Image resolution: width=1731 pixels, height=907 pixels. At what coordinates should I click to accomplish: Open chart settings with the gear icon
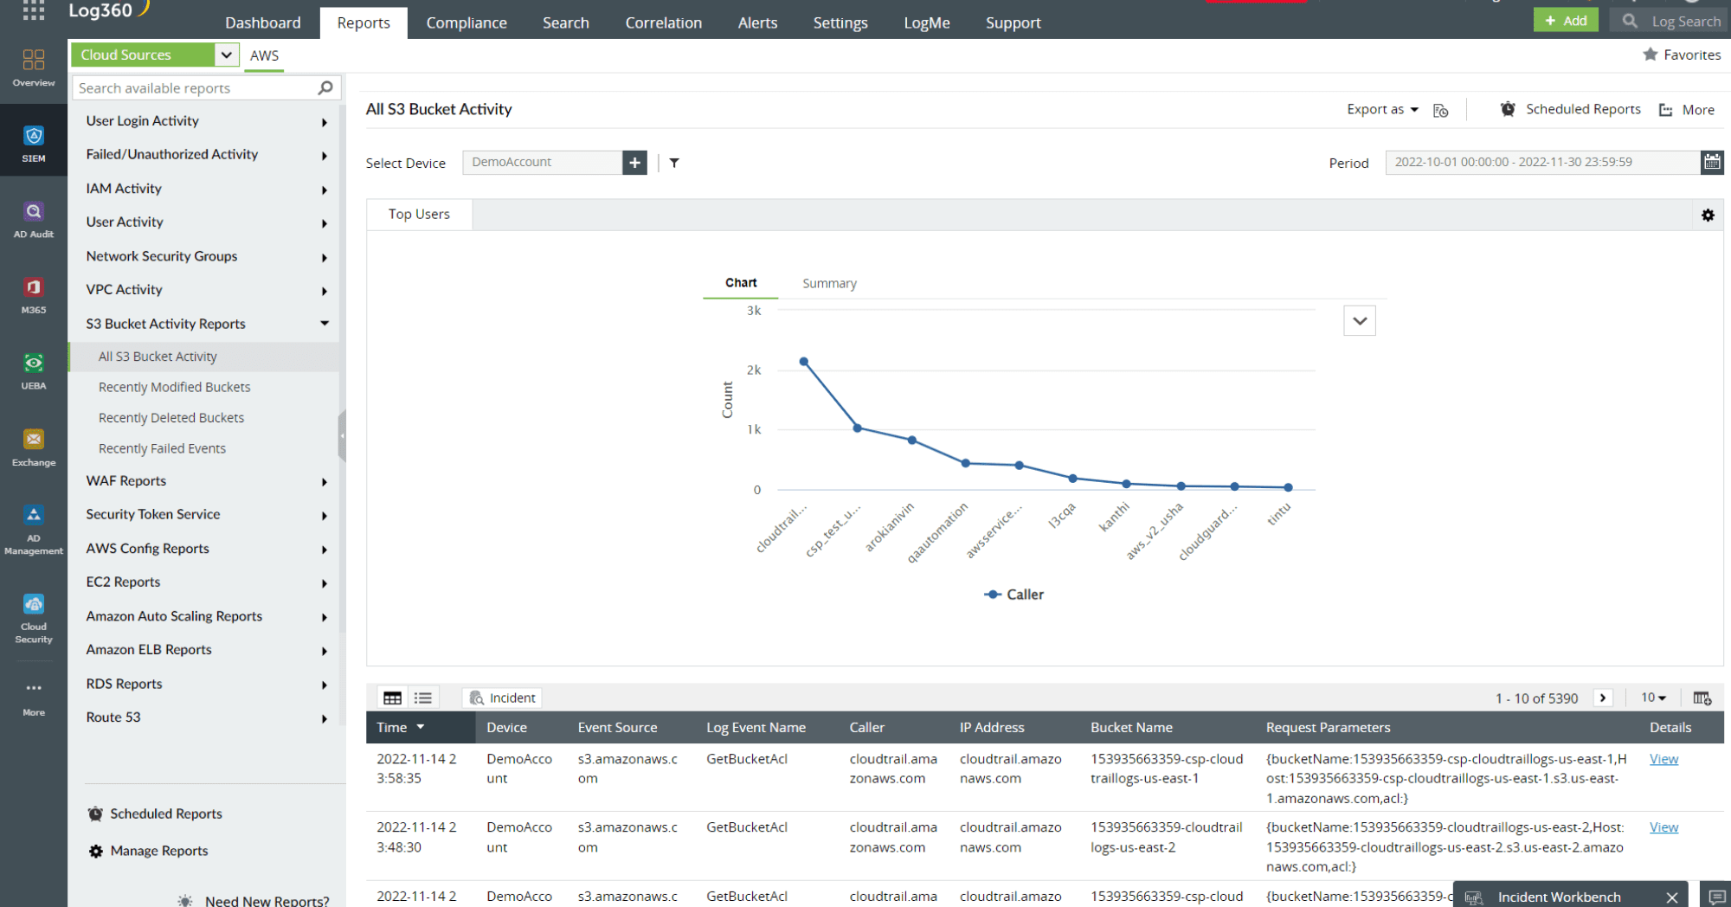pyautogui.click(x=1708, y=215)
